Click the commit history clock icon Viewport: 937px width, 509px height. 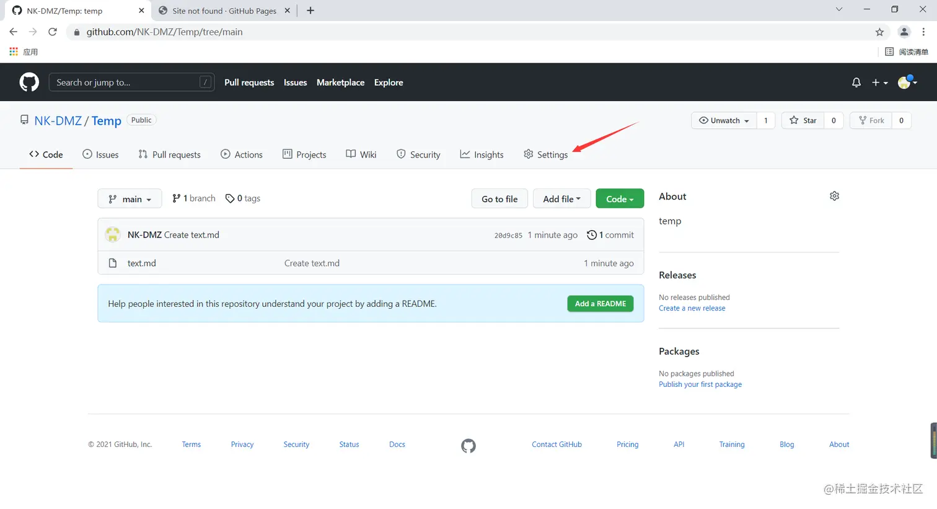tap(592, 235)
